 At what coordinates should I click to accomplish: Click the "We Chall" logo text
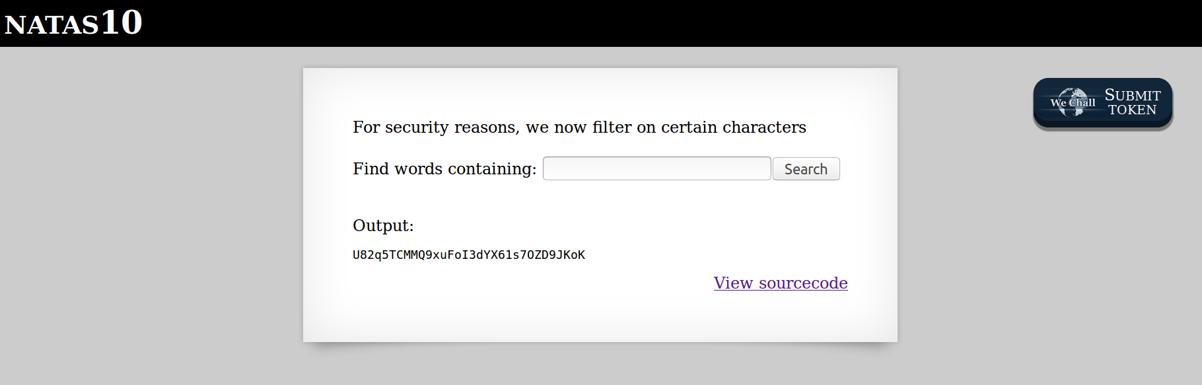coord(1074,102)
